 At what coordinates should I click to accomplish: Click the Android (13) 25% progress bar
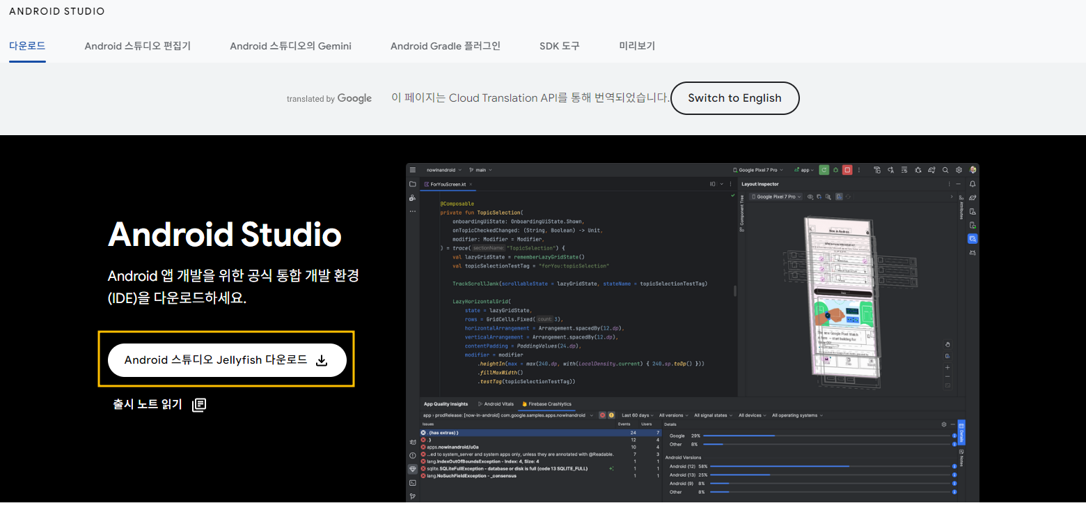pos(830,474)
